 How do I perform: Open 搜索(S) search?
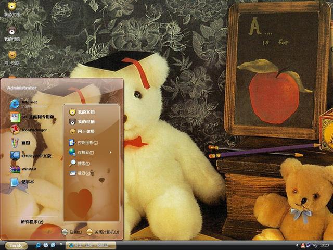(x=80, y=163)
